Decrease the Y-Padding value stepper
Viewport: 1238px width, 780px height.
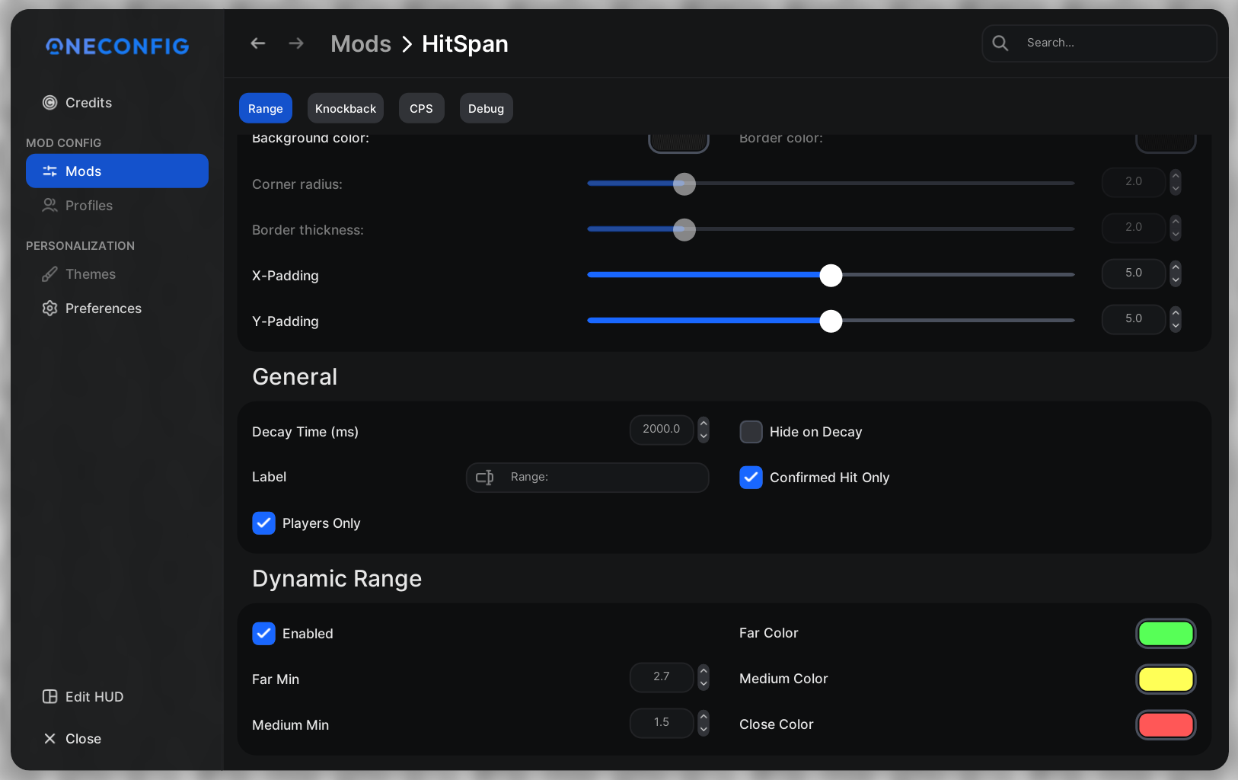pyautogui.click(x=1176, y=325)
